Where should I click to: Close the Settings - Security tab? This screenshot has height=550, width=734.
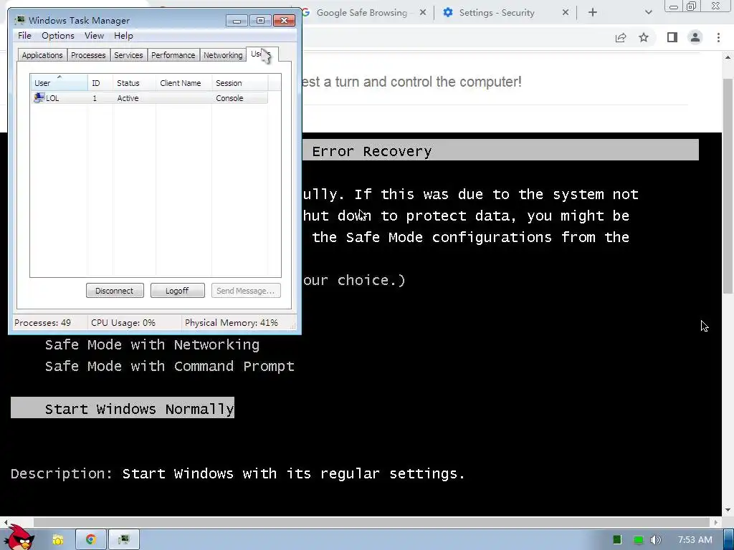(566, 13)
